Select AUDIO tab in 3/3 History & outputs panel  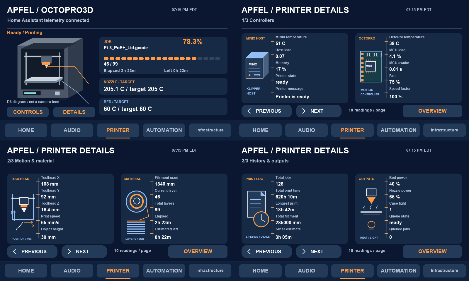306,271
